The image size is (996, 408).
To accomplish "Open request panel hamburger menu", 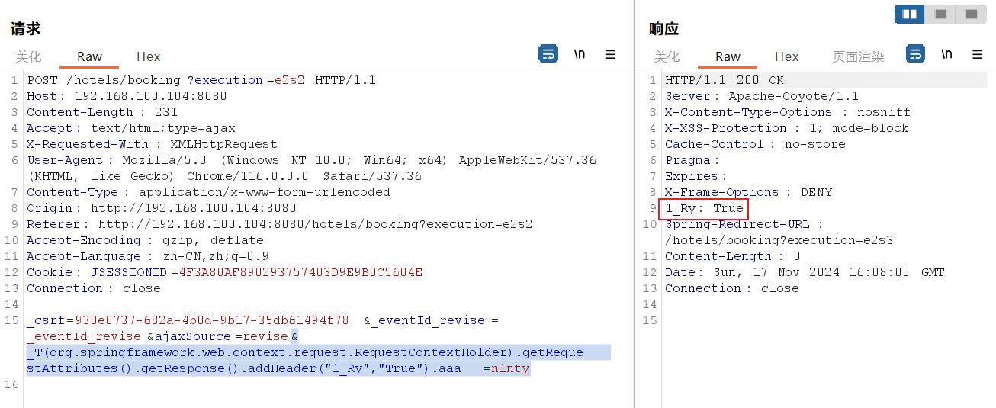I will [x=610, y=54].
